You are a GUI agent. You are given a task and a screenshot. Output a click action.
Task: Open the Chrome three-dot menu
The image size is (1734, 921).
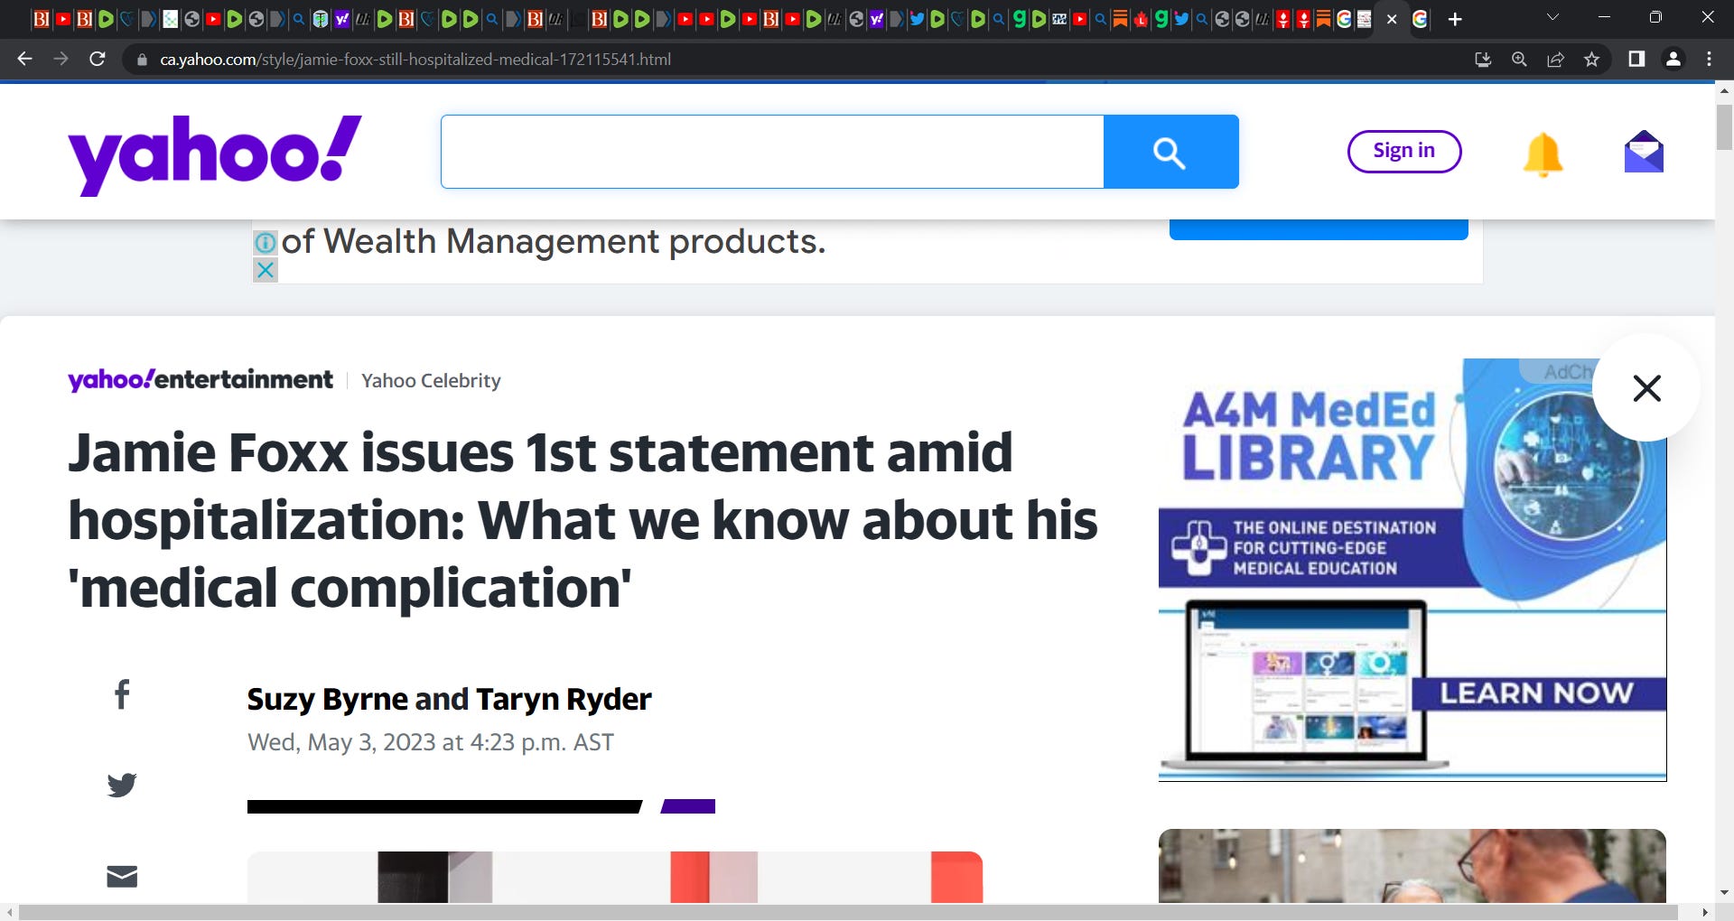[1709, 59]
